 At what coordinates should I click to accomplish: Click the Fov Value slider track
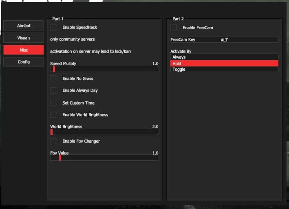coord(109,158)
